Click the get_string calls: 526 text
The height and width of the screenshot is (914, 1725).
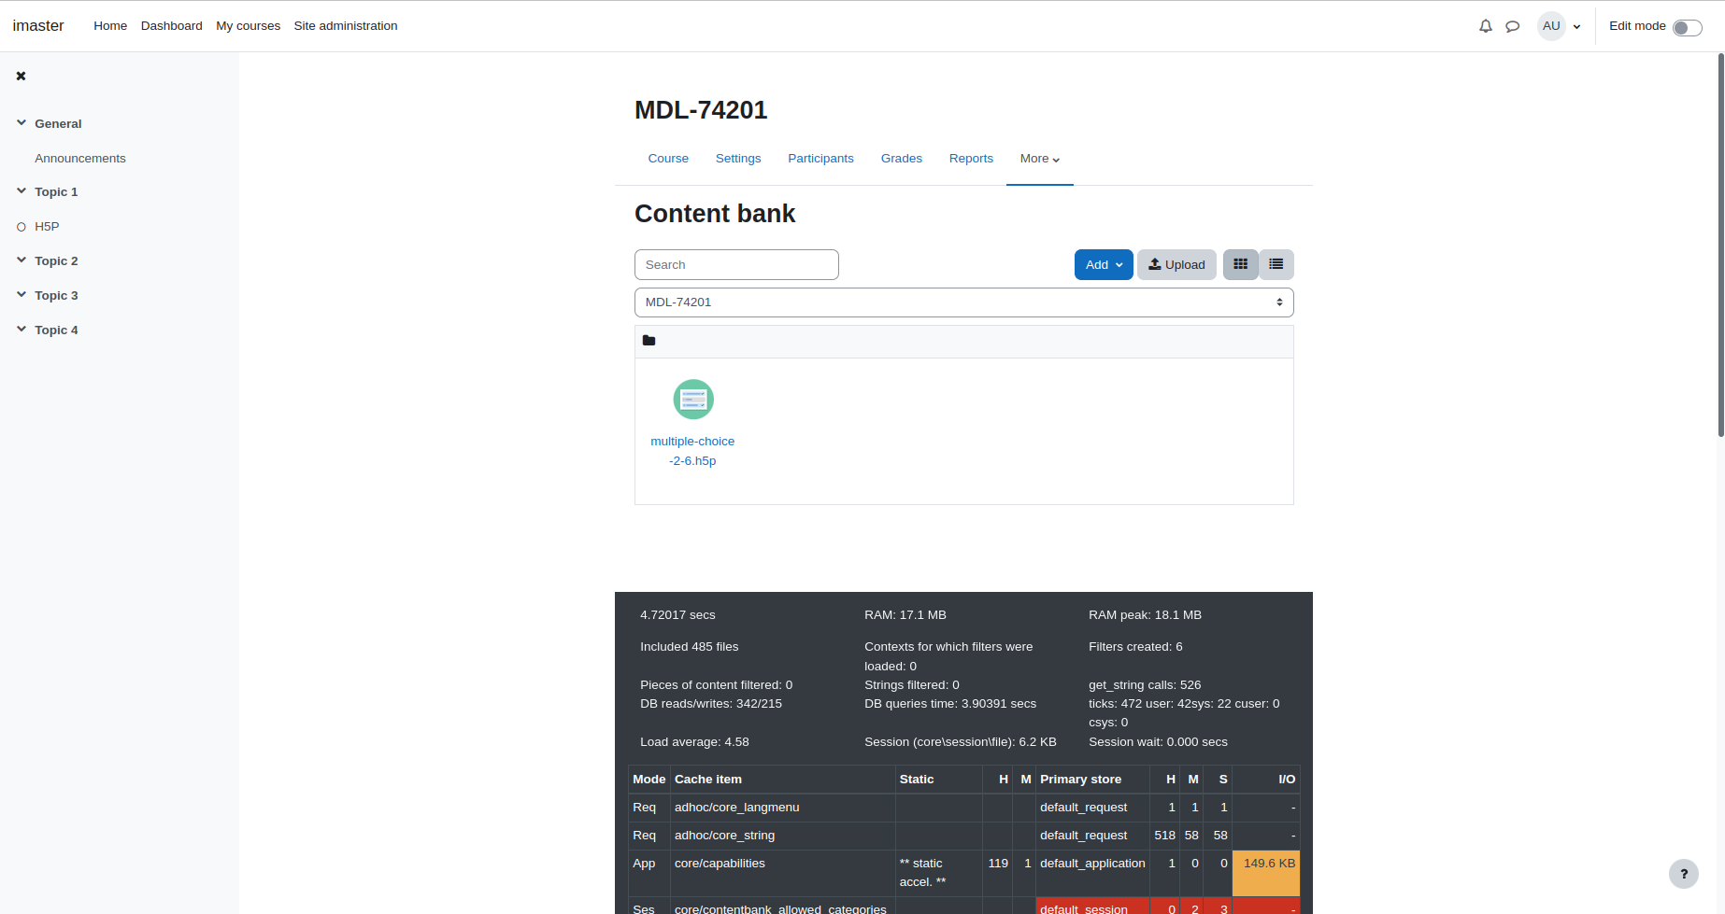tap(1145, 685)
